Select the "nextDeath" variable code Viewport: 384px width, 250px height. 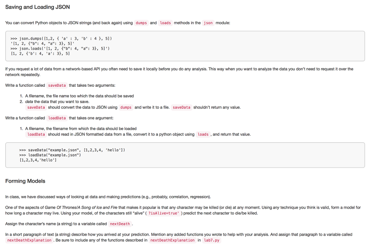tap(120, 224)
